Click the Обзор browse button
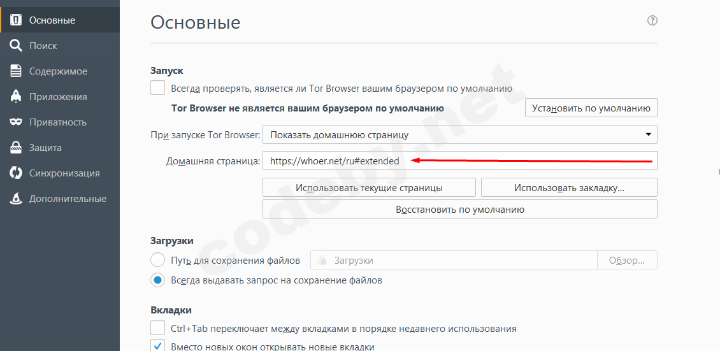 [x=627, y=260]
